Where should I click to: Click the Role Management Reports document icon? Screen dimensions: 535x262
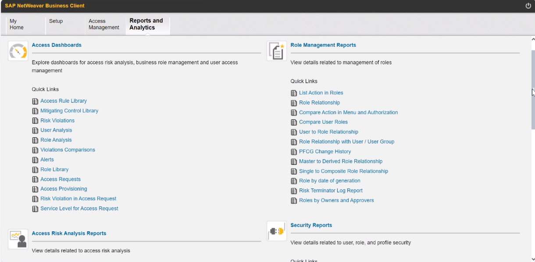tap(276, 51)
